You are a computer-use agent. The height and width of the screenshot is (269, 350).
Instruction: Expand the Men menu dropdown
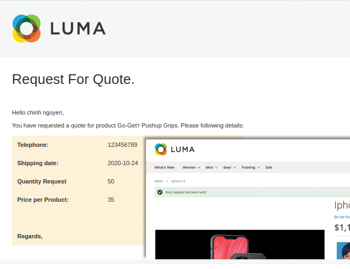tap(216, 167)
